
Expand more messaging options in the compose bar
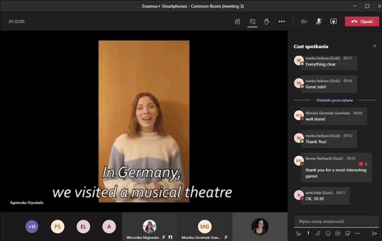[x=357, y=233]
